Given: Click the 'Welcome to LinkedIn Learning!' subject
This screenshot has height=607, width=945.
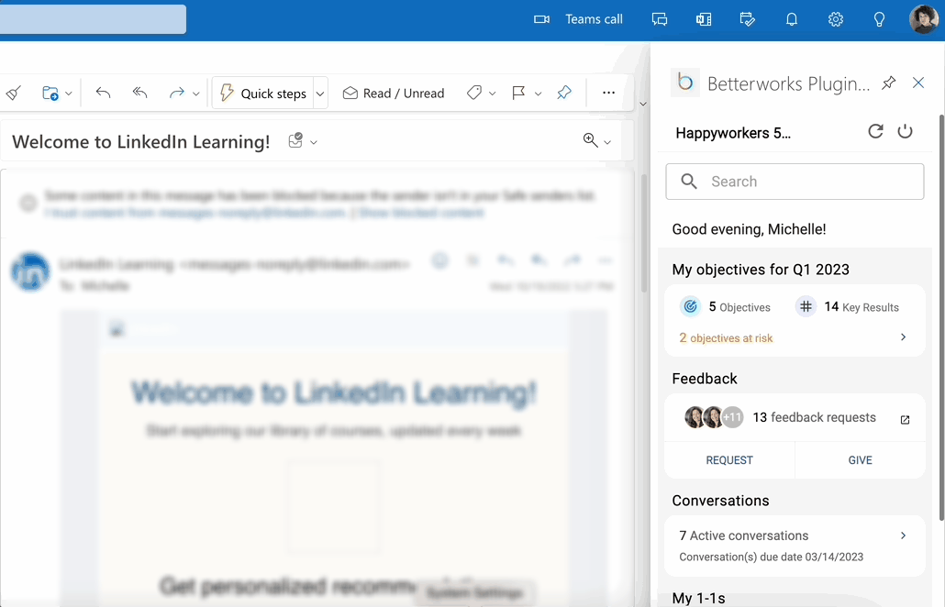Looking at the screenshot, I should tap(141, 141).
